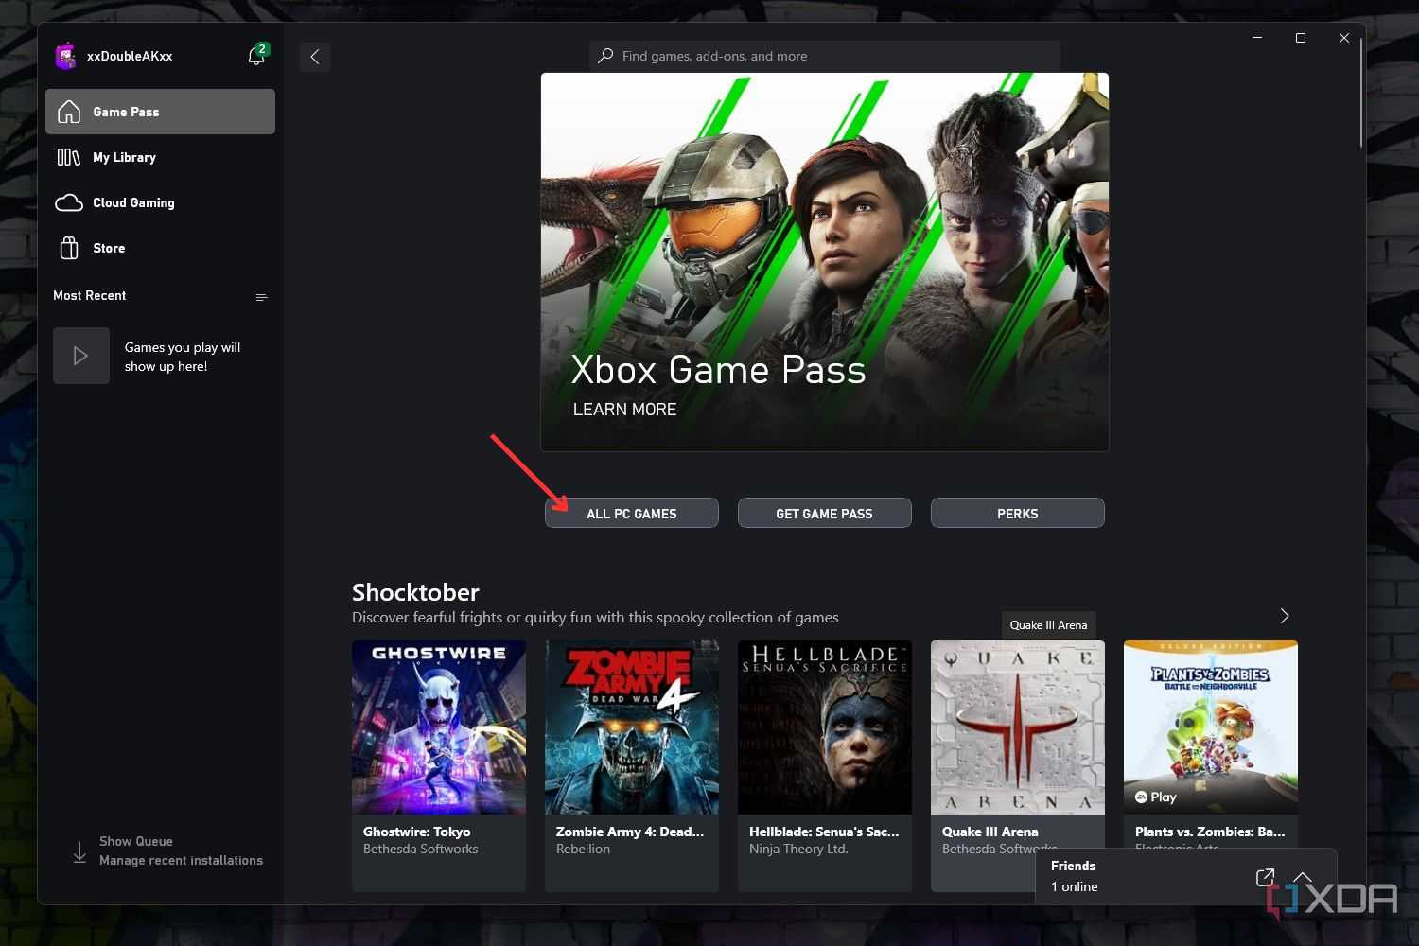Screen dimensions: 1419x946
Task: Click the search magnifier icon
Action: coord(605,56)
